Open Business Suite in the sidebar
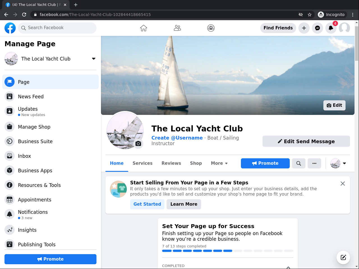The height and width of the screenshot is (269, 359). tap(50, 141)
